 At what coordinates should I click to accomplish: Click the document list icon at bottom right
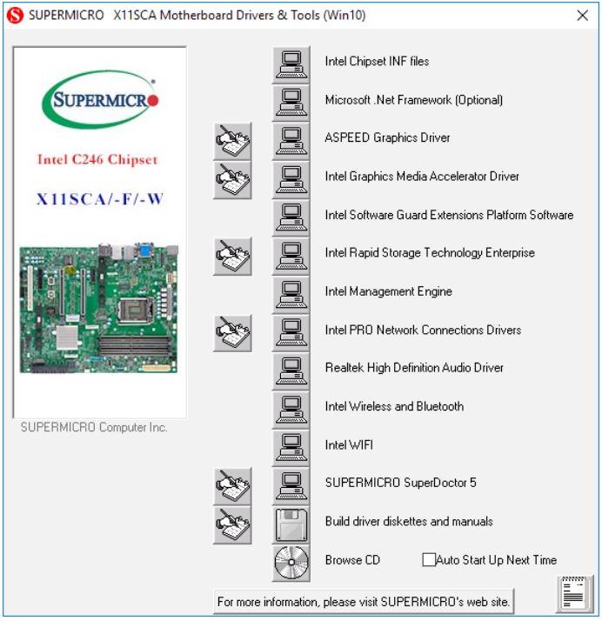click(574, 594)
